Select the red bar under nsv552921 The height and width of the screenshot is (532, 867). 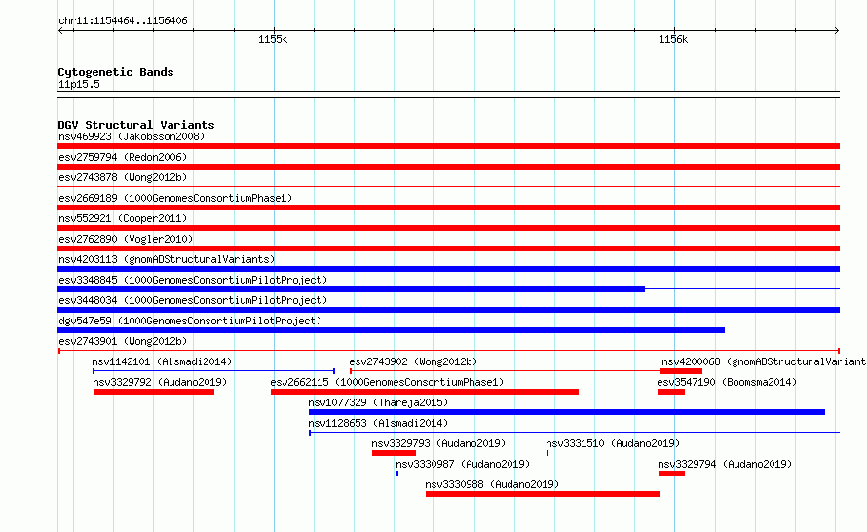[x=448, y=228]
